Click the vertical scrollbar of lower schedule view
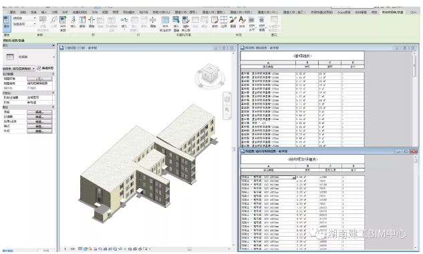 click(416, 203)
